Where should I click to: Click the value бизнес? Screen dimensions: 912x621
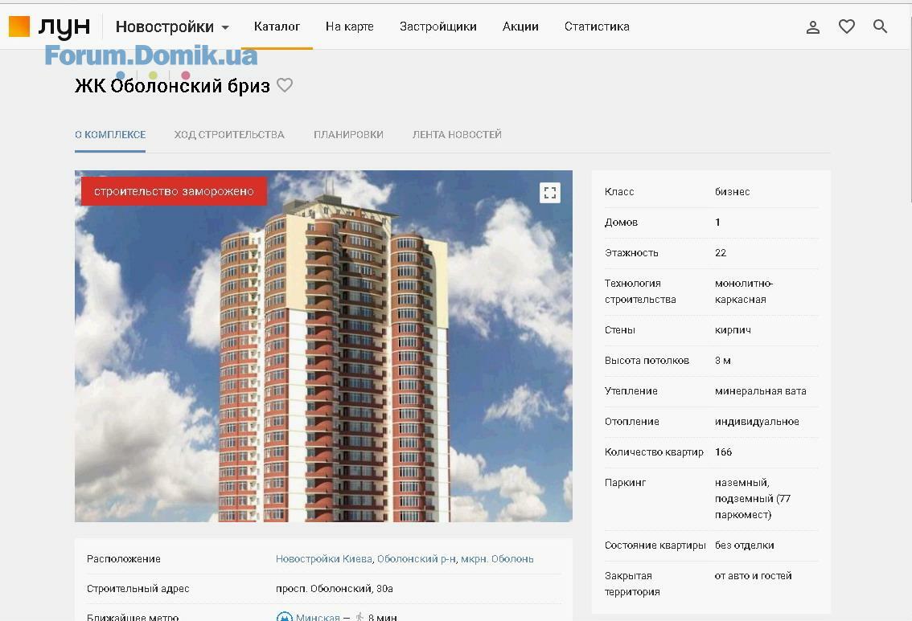[733, 192]
